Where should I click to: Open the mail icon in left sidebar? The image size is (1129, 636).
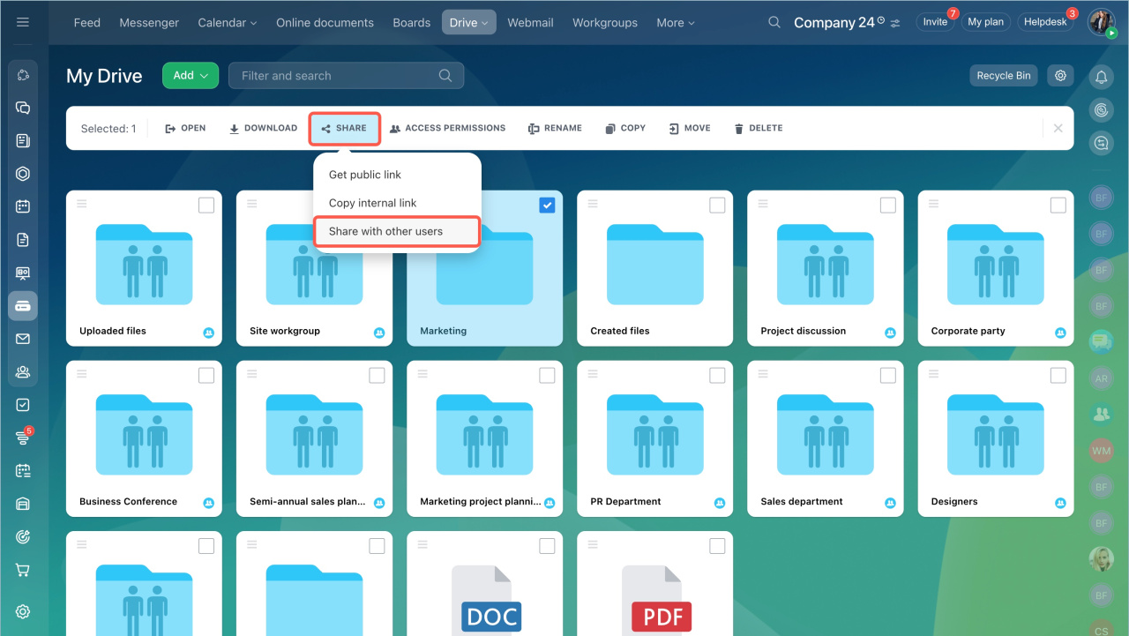pos(23,339)
